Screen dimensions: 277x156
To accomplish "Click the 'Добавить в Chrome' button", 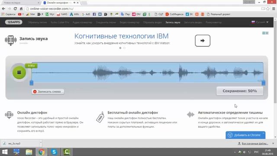I will pos(245,135).
